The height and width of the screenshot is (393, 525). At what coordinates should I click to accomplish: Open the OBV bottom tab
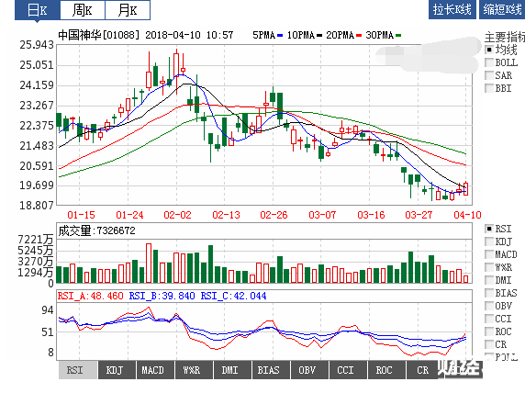(x=309, y=370)
